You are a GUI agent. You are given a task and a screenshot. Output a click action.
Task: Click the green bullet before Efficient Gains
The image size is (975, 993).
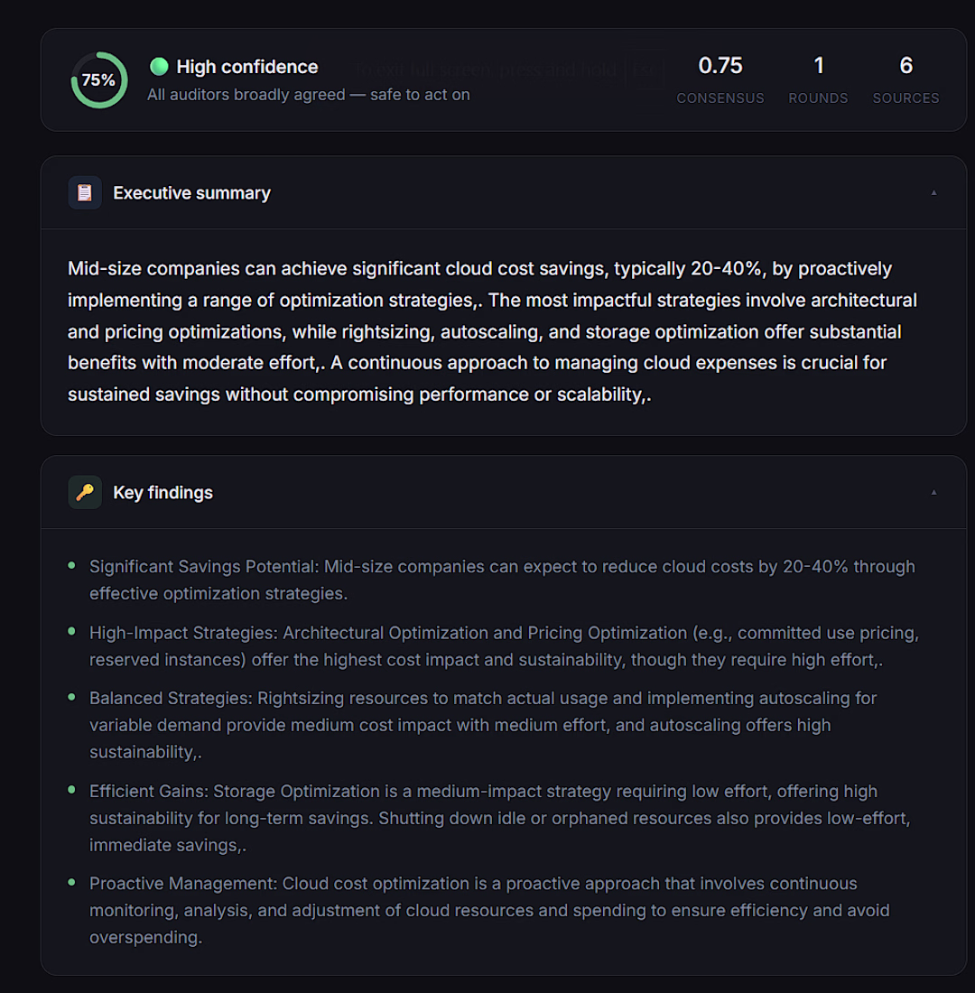pyautogui.click(x=71, y=790)
